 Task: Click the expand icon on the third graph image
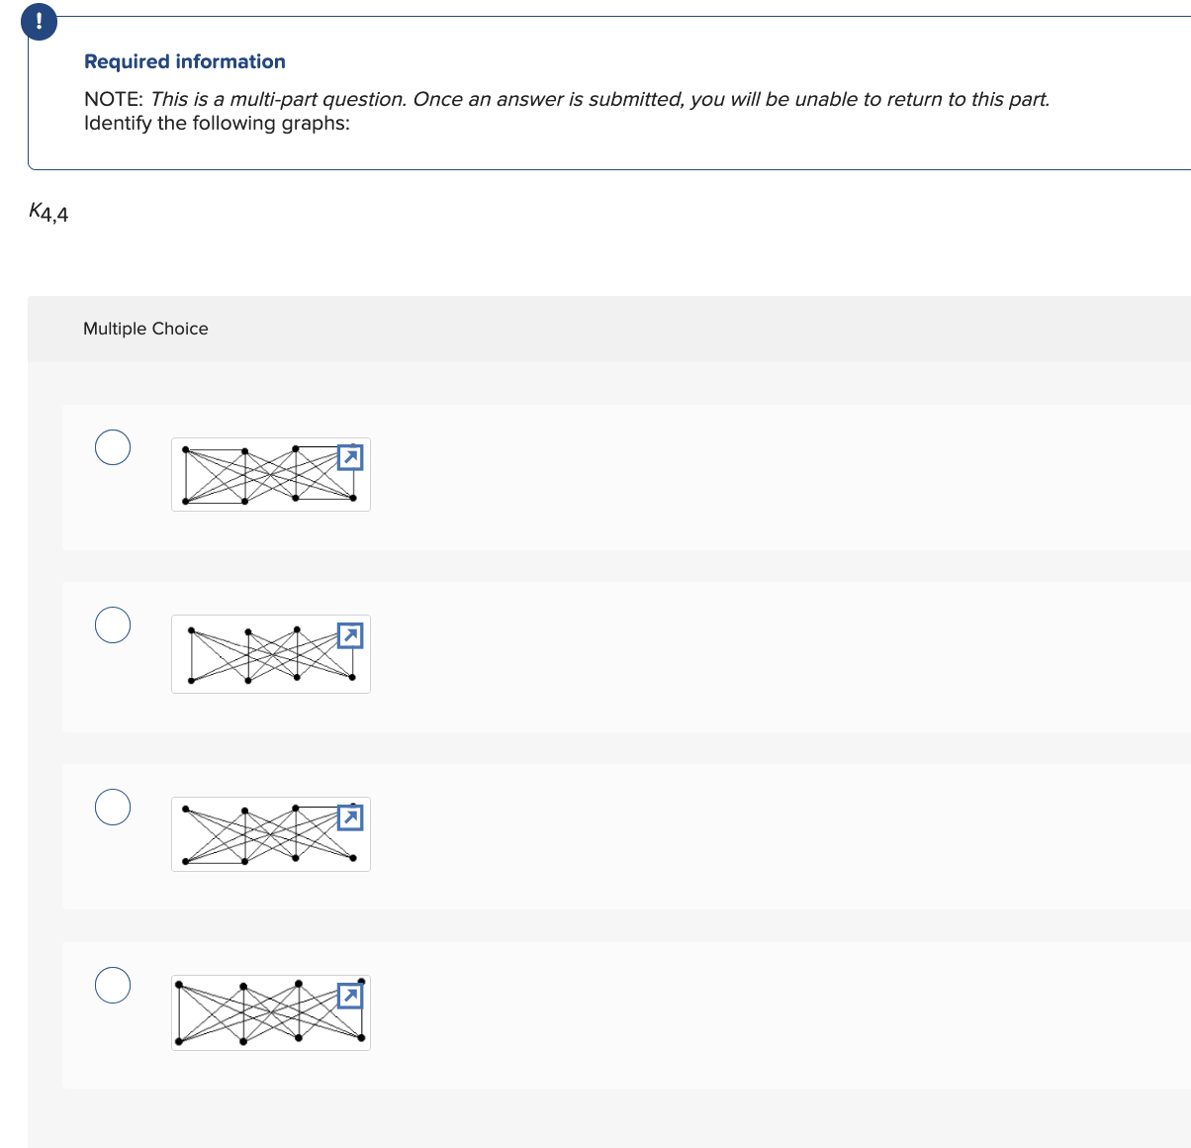348,817
